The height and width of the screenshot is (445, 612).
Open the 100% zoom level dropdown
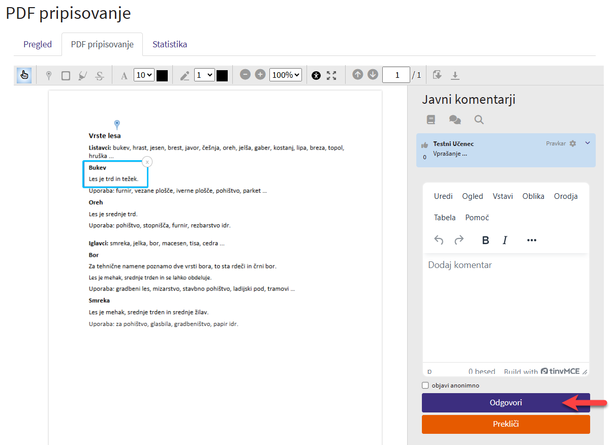pyautogui.click(x=286, y=75)
